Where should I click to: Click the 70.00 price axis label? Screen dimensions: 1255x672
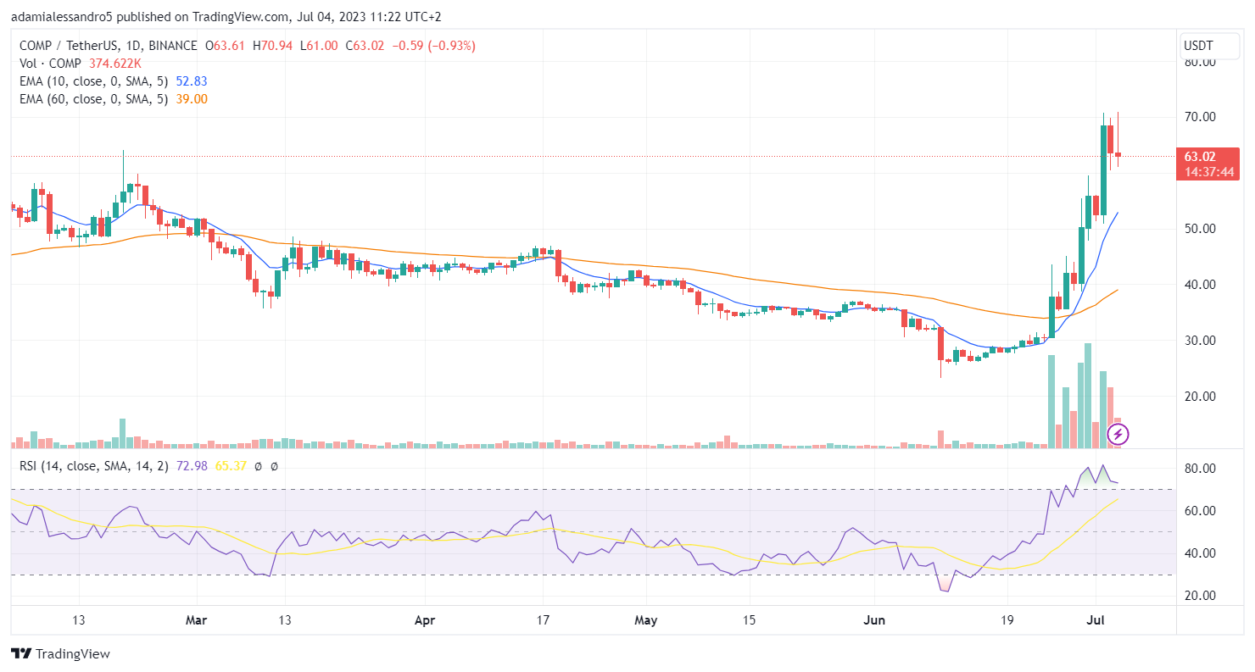pos(1201,116)
